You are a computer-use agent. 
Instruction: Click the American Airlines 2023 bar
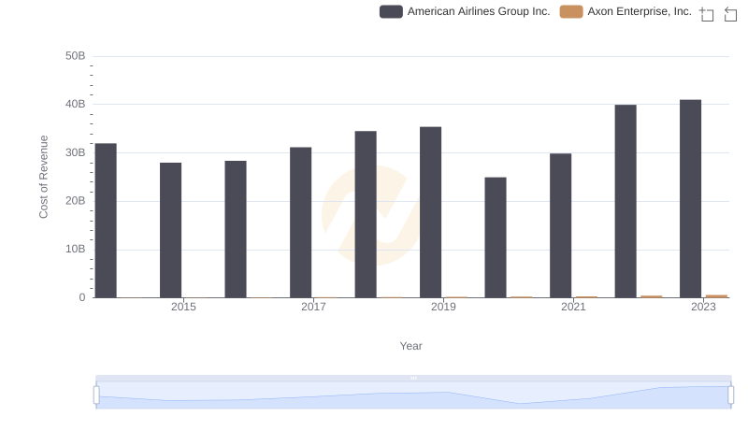click(690, 199)
